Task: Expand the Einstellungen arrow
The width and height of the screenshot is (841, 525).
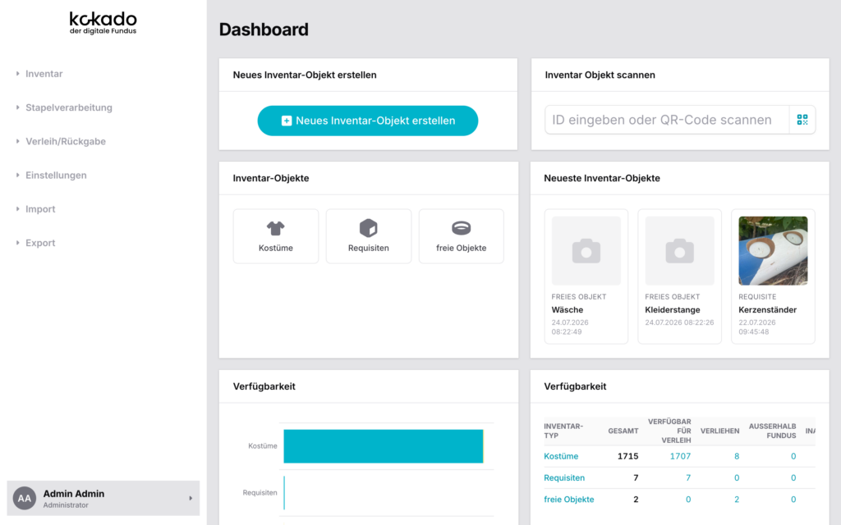Action: tap(18, 175)
